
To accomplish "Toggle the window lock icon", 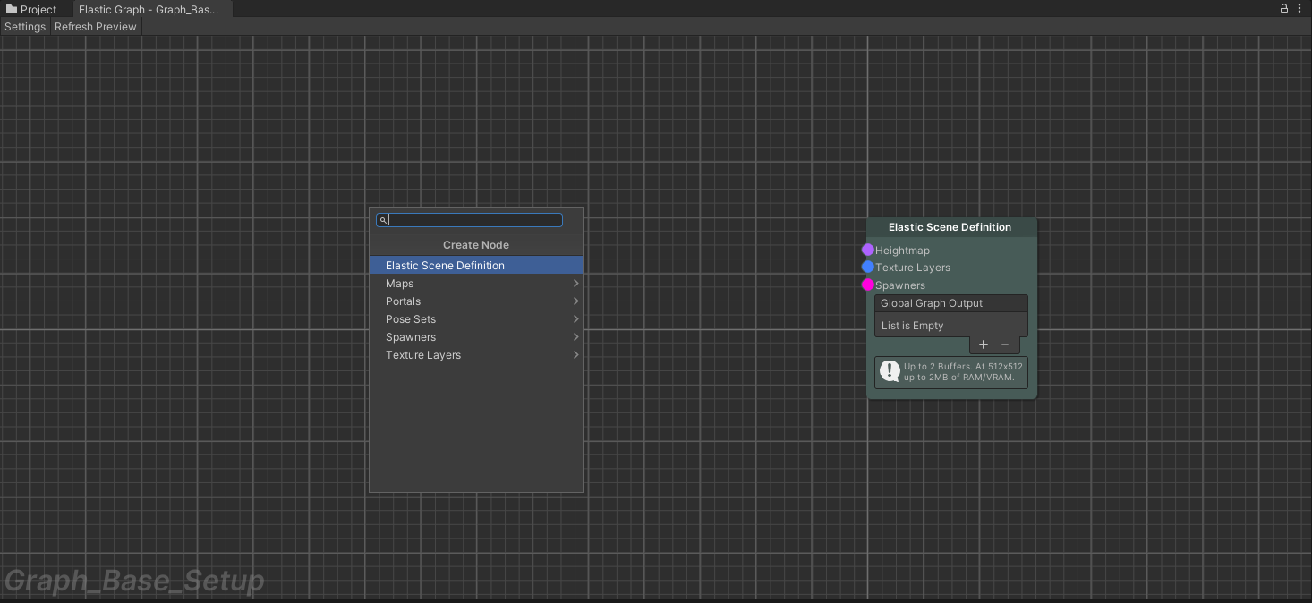I will point(1284,8).
